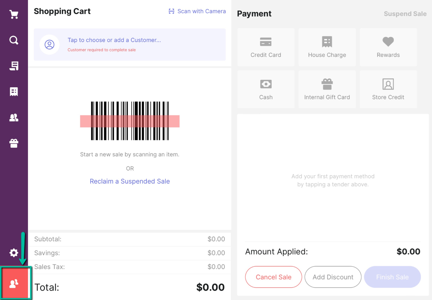Image resolution: width=432 pixels, height=300 pixels.
Task: Open the house charge ledger sidebar icon
Action: (x=14, y=91)
